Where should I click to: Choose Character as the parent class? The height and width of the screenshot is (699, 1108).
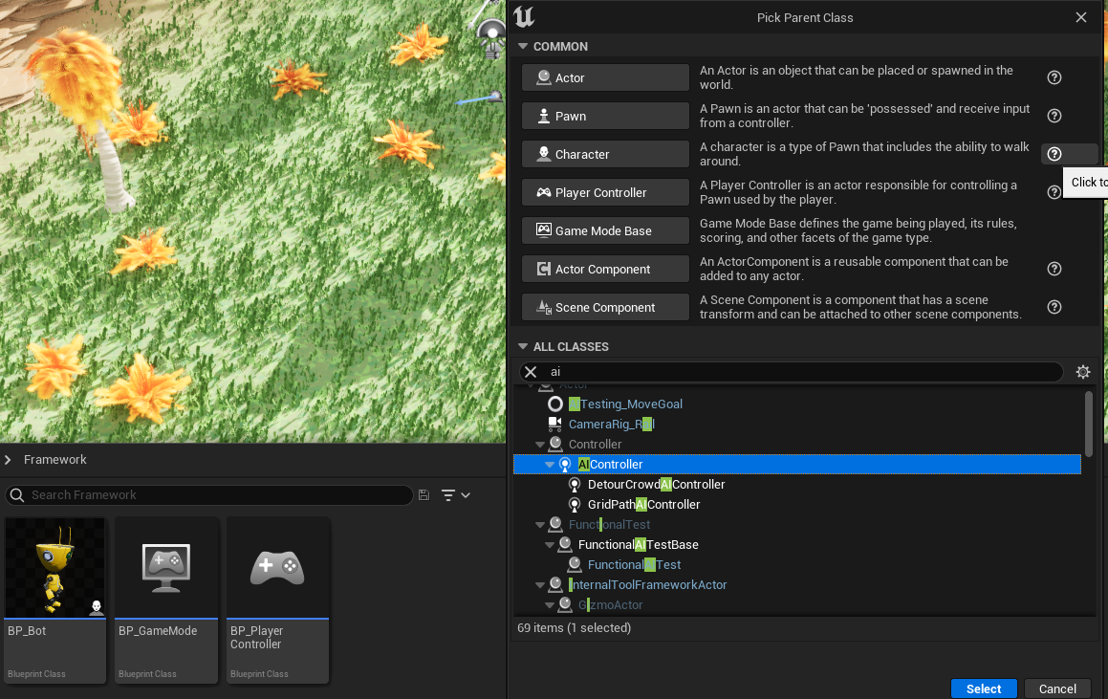(x=605, y=154)
